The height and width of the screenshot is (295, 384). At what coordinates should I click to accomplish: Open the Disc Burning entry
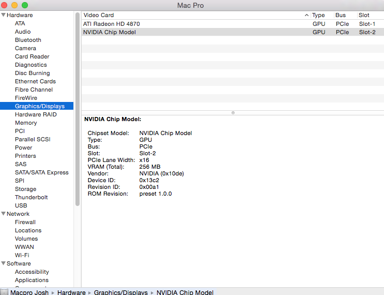pos(33,73)
